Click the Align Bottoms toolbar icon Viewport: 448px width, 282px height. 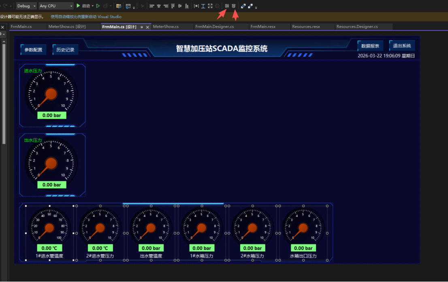[187, 6]
